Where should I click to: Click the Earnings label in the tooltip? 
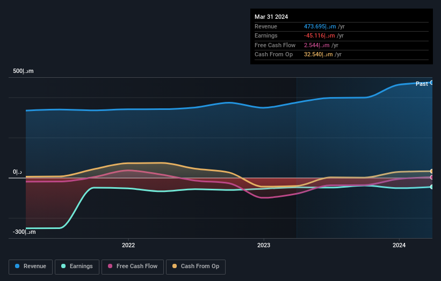click(x=266, y=35)
